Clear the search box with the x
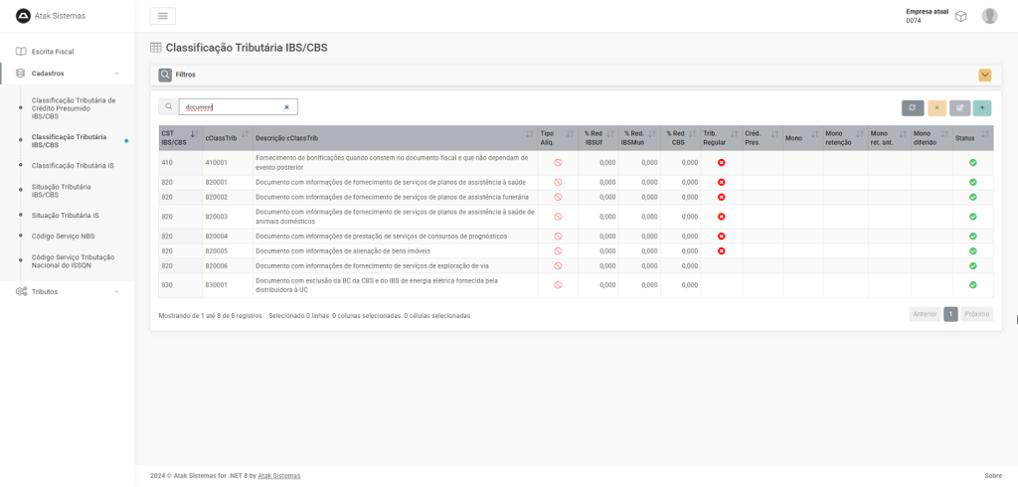1018x487 pixels. [286, 107]
